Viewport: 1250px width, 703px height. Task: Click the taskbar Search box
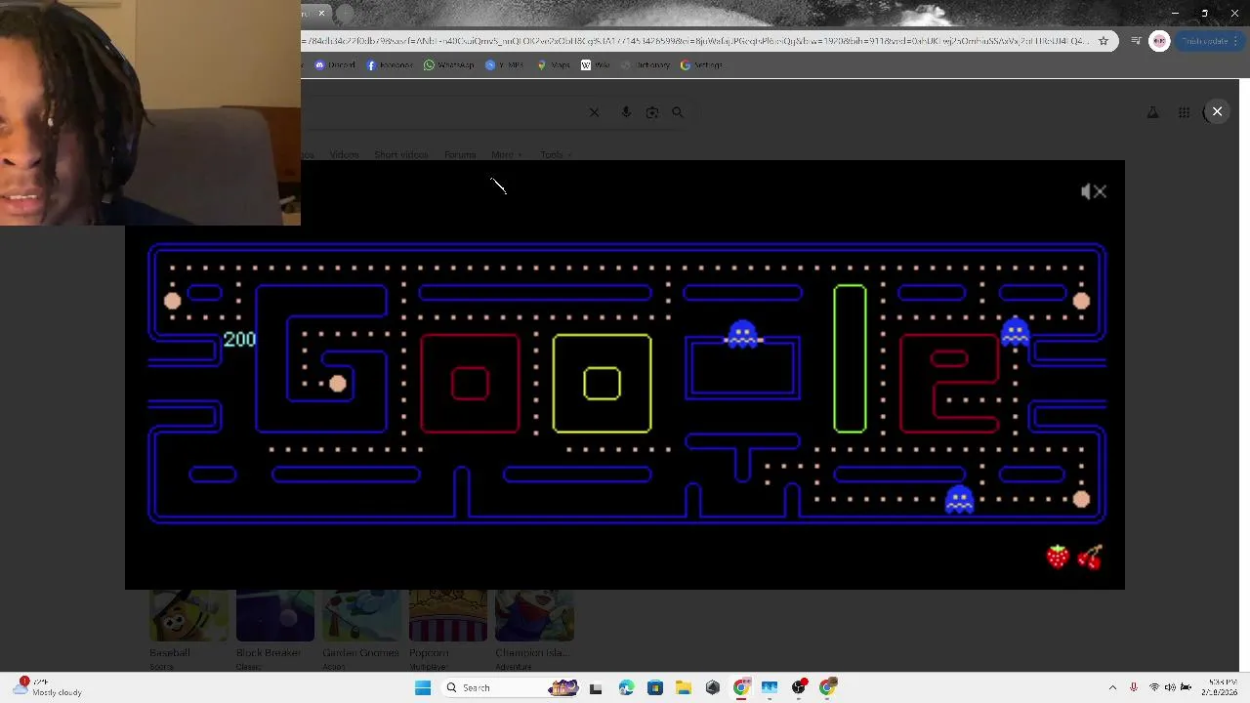(510, 687)
